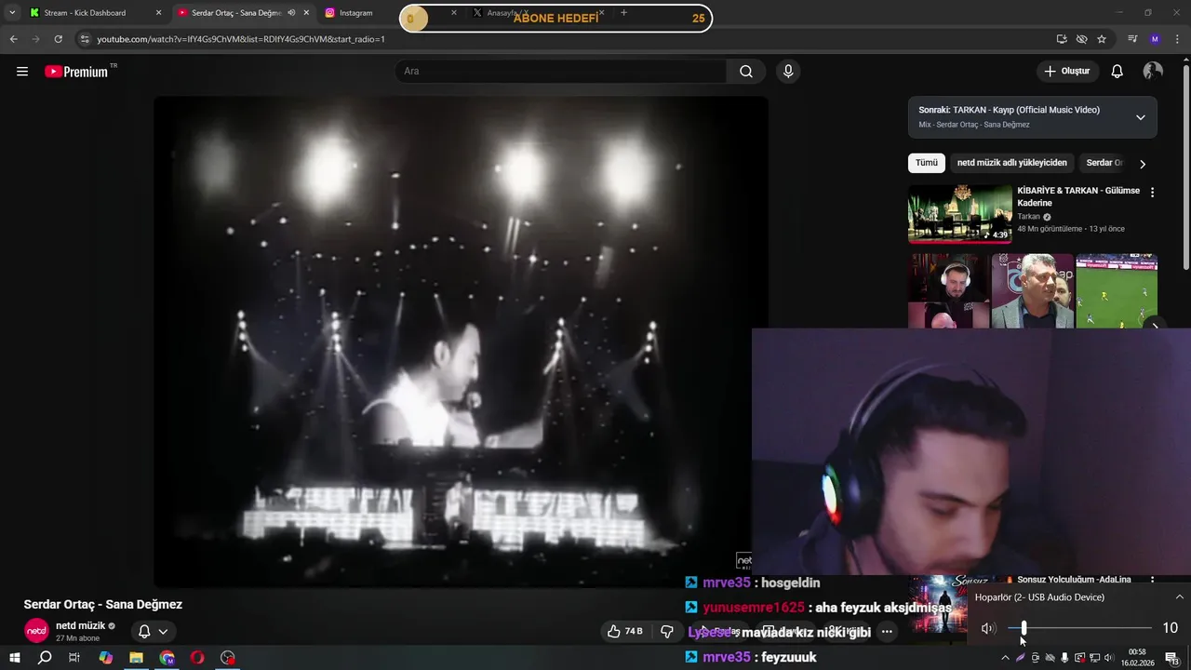Open the KİBARİYE & TARKAN video title
This screenshot has width=1191, height=670.
tap(1078, 196)
